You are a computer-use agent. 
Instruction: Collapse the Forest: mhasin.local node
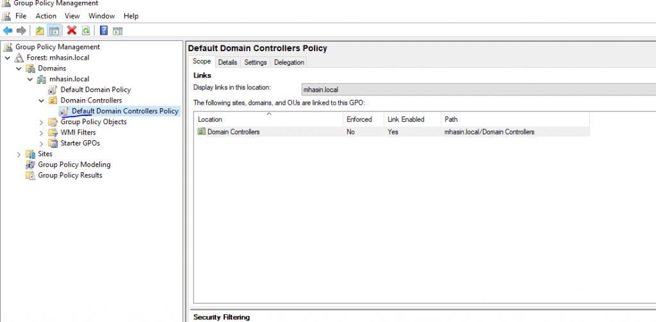click(8, 58)
